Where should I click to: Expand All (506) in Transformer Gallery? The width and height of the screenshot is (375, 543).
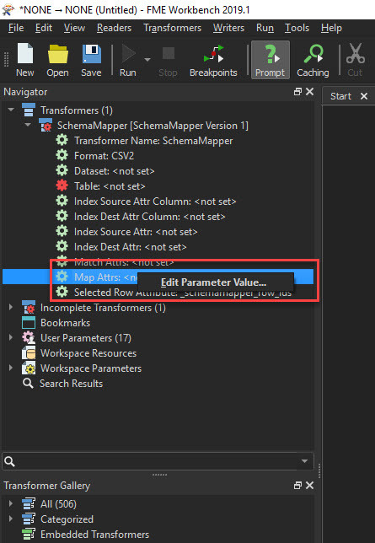click(11, 503)
